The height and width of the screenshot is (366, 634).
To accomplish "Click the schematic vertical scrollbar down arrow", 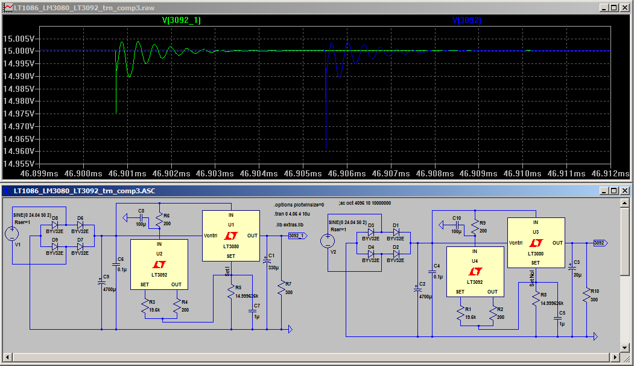I will click(625, 347).
